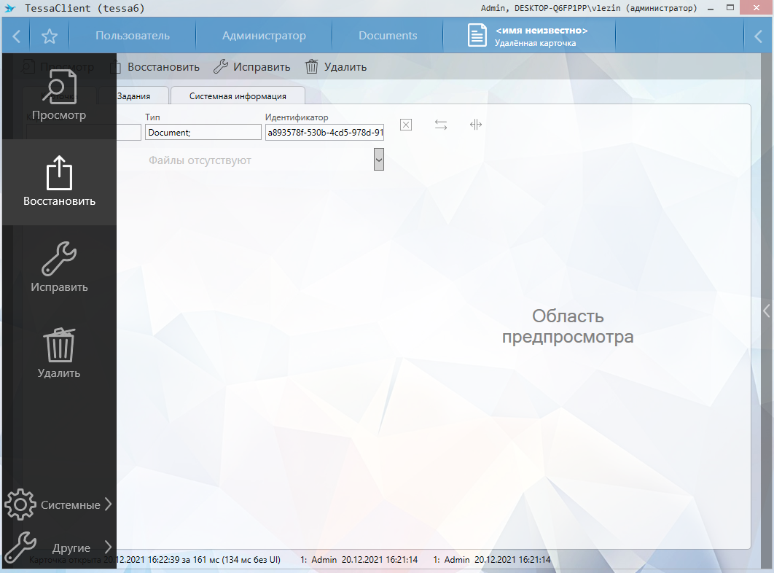Switch to the Documents workspace tab
The height and width of the screenshot is (573, 774).
click(x=388, y=36)
